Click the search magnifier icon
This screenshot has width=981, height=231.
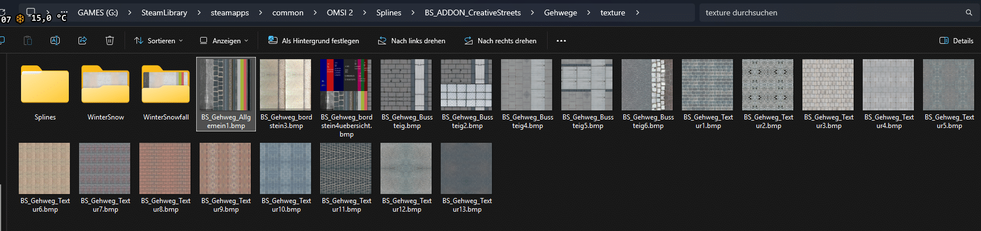pos(969,13)
